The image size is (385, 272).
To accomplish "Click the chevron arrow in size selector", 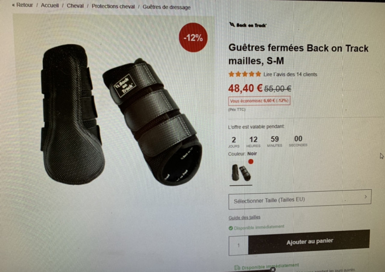I will (366, 197).
